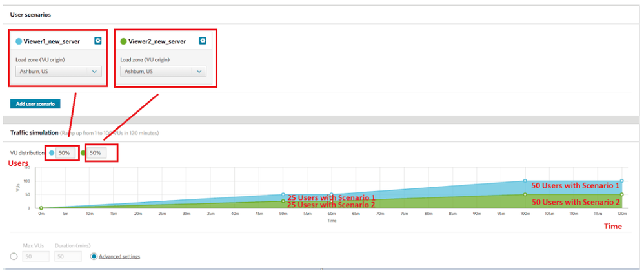Click blue dot in VU distribution row
Viewport: 644px width, 273px height.
pyautogui.click(x=51, y=153)
